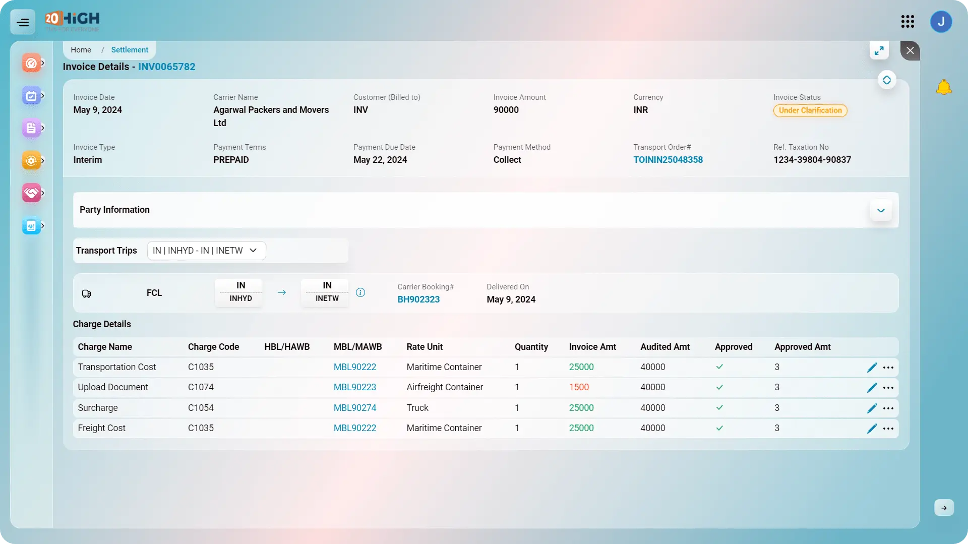The width and height of the screenshot is (968, 544).
Task: Expand the report sidebar submenu arrow
Action: pyautogui.click(x=43, y=226)
